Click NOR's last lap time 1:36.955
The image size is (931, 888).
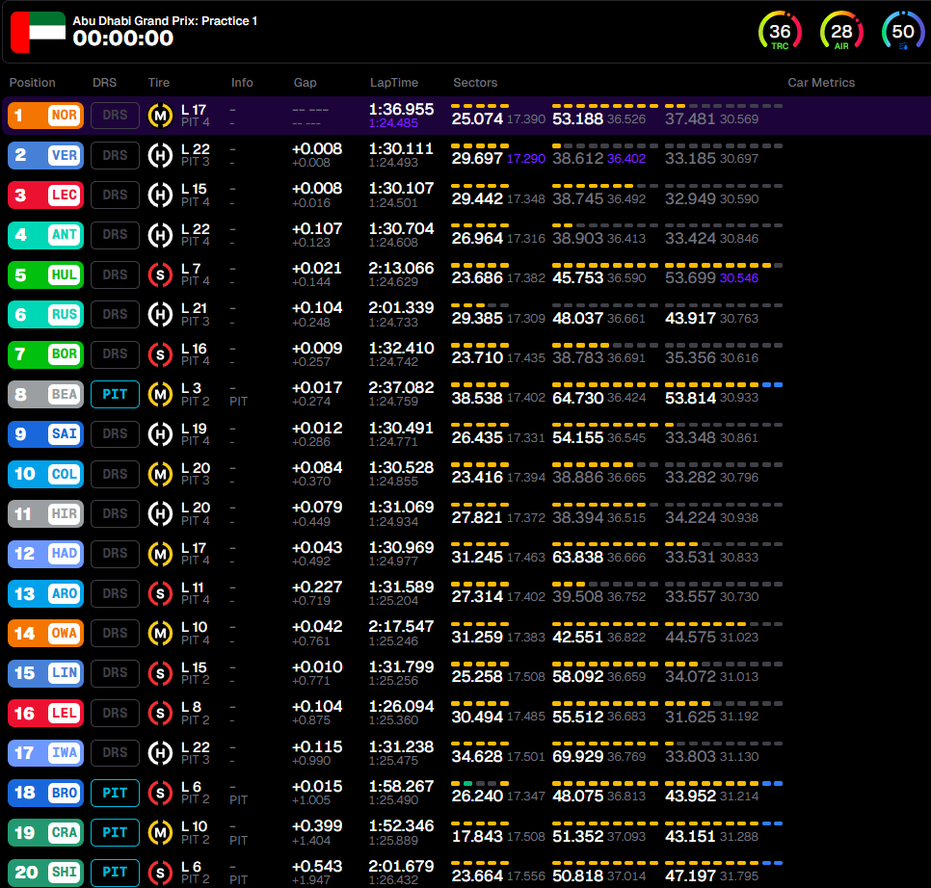click(401, 109)
